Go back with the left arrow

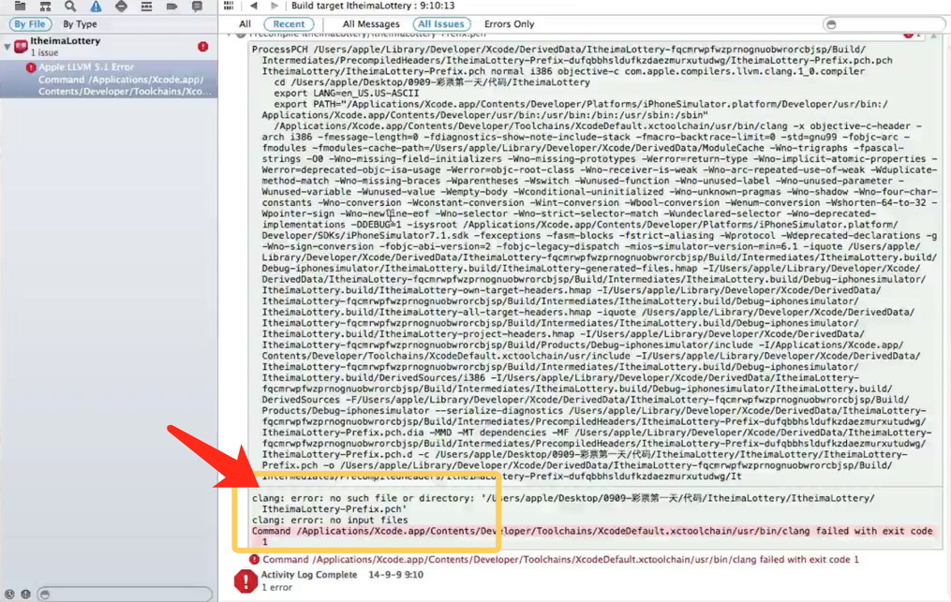coord(254,6)
